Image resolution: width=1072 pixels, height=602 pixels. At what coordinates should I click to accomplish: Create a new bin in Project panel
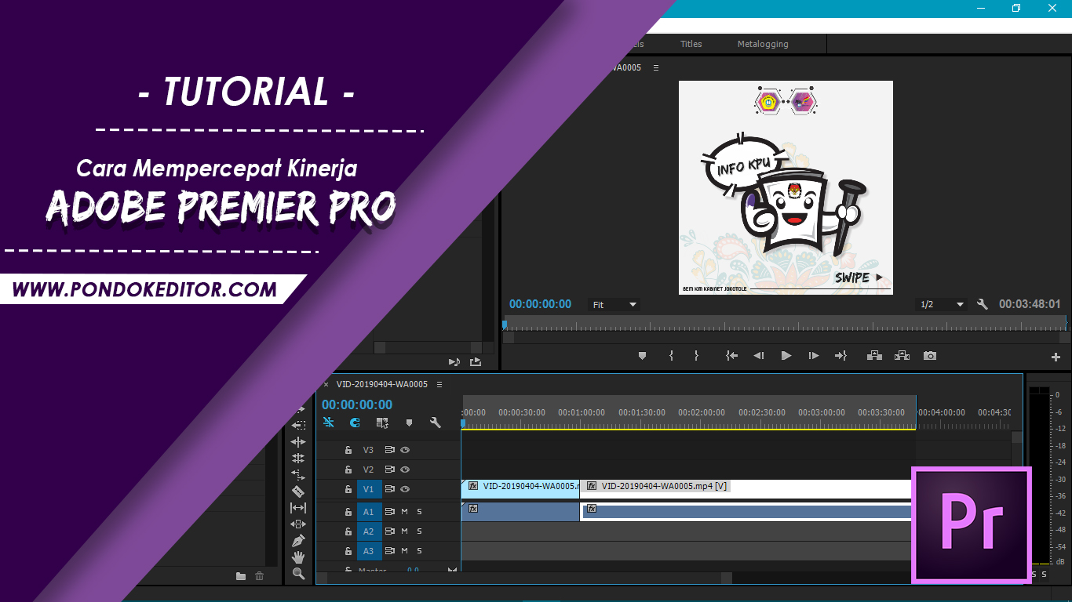pyautogui.click(x=241, y=576)
